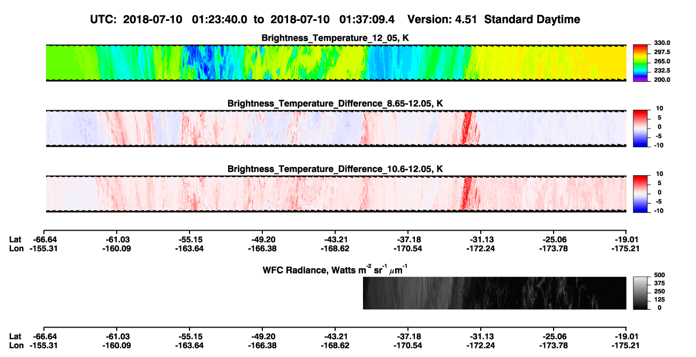This screenshot has width=696, height=357.
Task: Click the Lon label below the WFC Radiance panel
Action: pyautogui.click(x=17, y=345)
